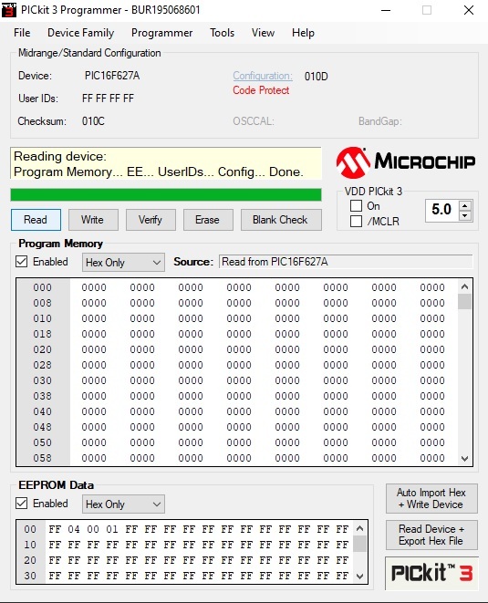The image size is (488, 603).
Task: Click the Configuration link
Action: coord(263,76)
